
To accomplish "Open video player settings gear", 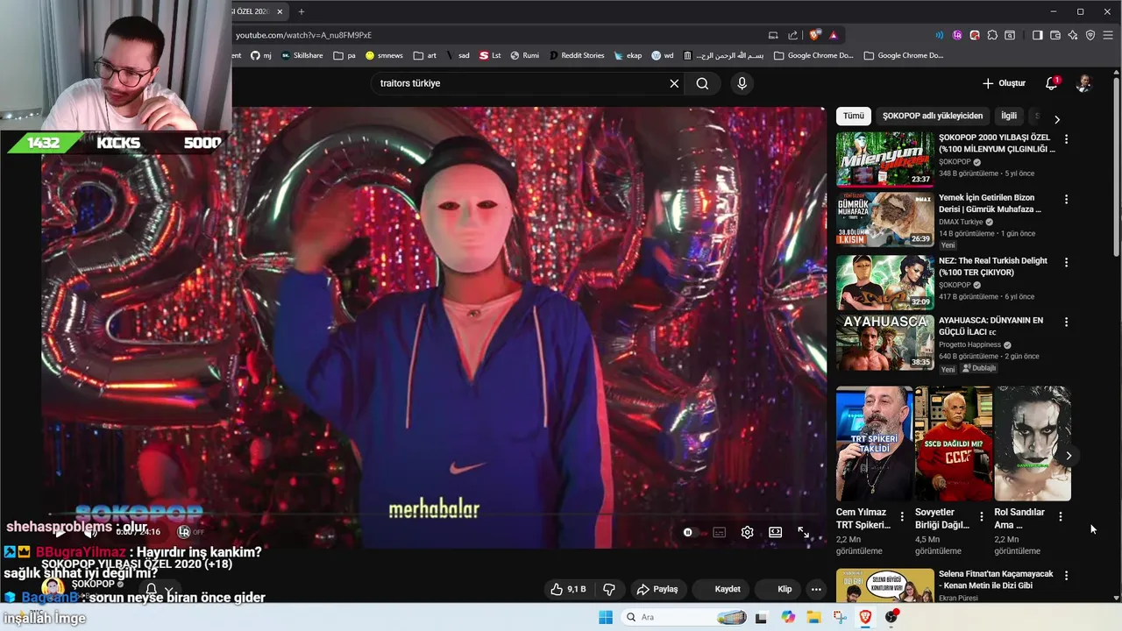I will pyautogui.click(x=747, y=532).
